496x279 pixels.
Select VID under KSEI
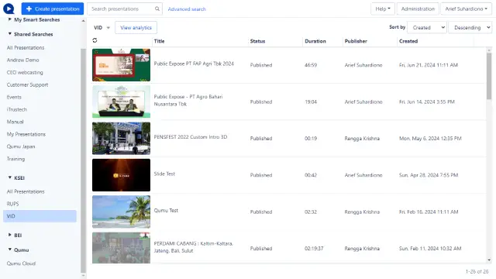pyautogui.click(x=40, y=216)
